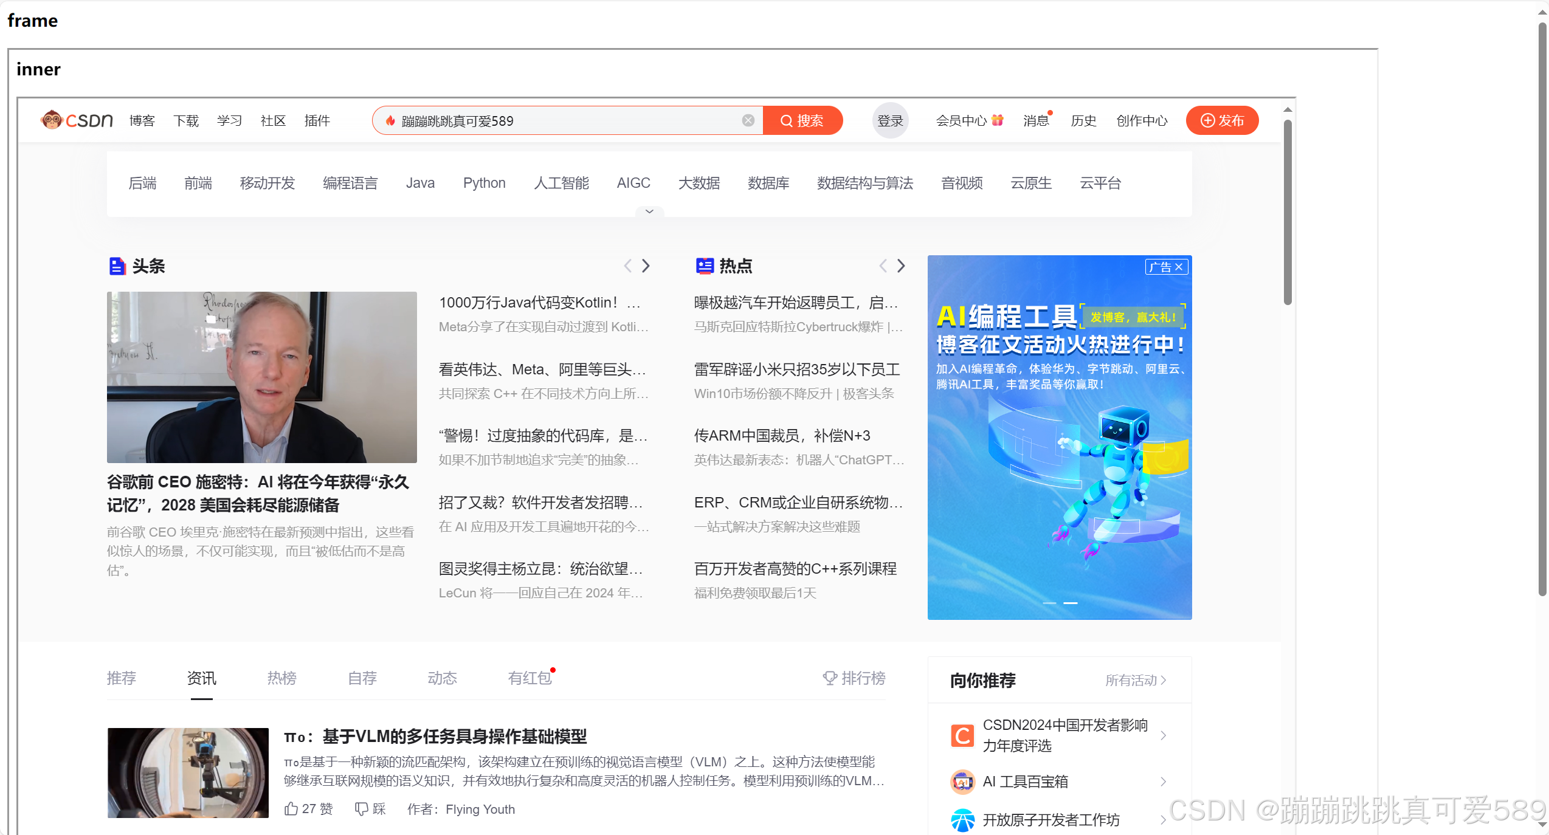1549x835 pixels.
Task: Open headline 谷歌前 CEO 施密特 article title
Action: pos(258,493)
